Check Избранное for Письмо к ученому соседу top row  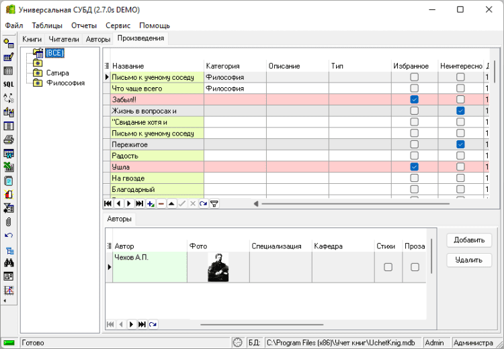coord(415,77)
